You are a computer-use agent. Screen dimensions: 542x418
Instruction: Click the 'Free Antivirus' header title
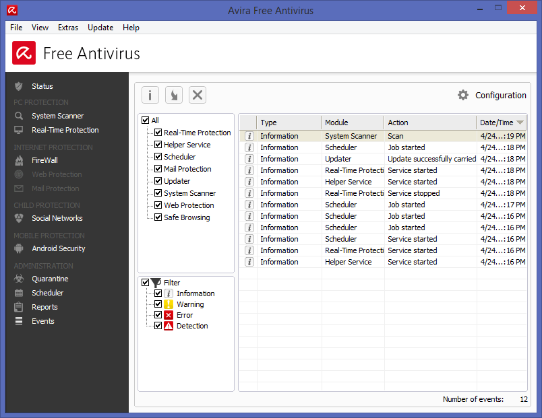(x=92, y=53)
